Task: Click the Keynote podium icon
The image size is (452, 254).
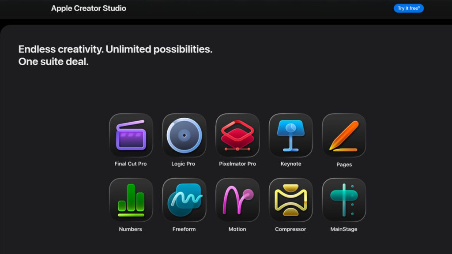Action: (291, 135)
